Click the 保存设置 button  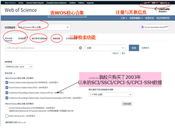(x=127, y=104)
